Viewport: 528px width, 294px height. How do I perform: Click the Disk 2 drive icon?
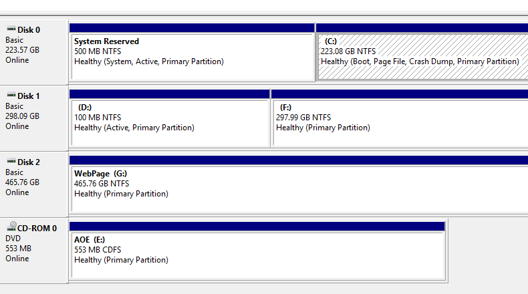pos(11,162)
